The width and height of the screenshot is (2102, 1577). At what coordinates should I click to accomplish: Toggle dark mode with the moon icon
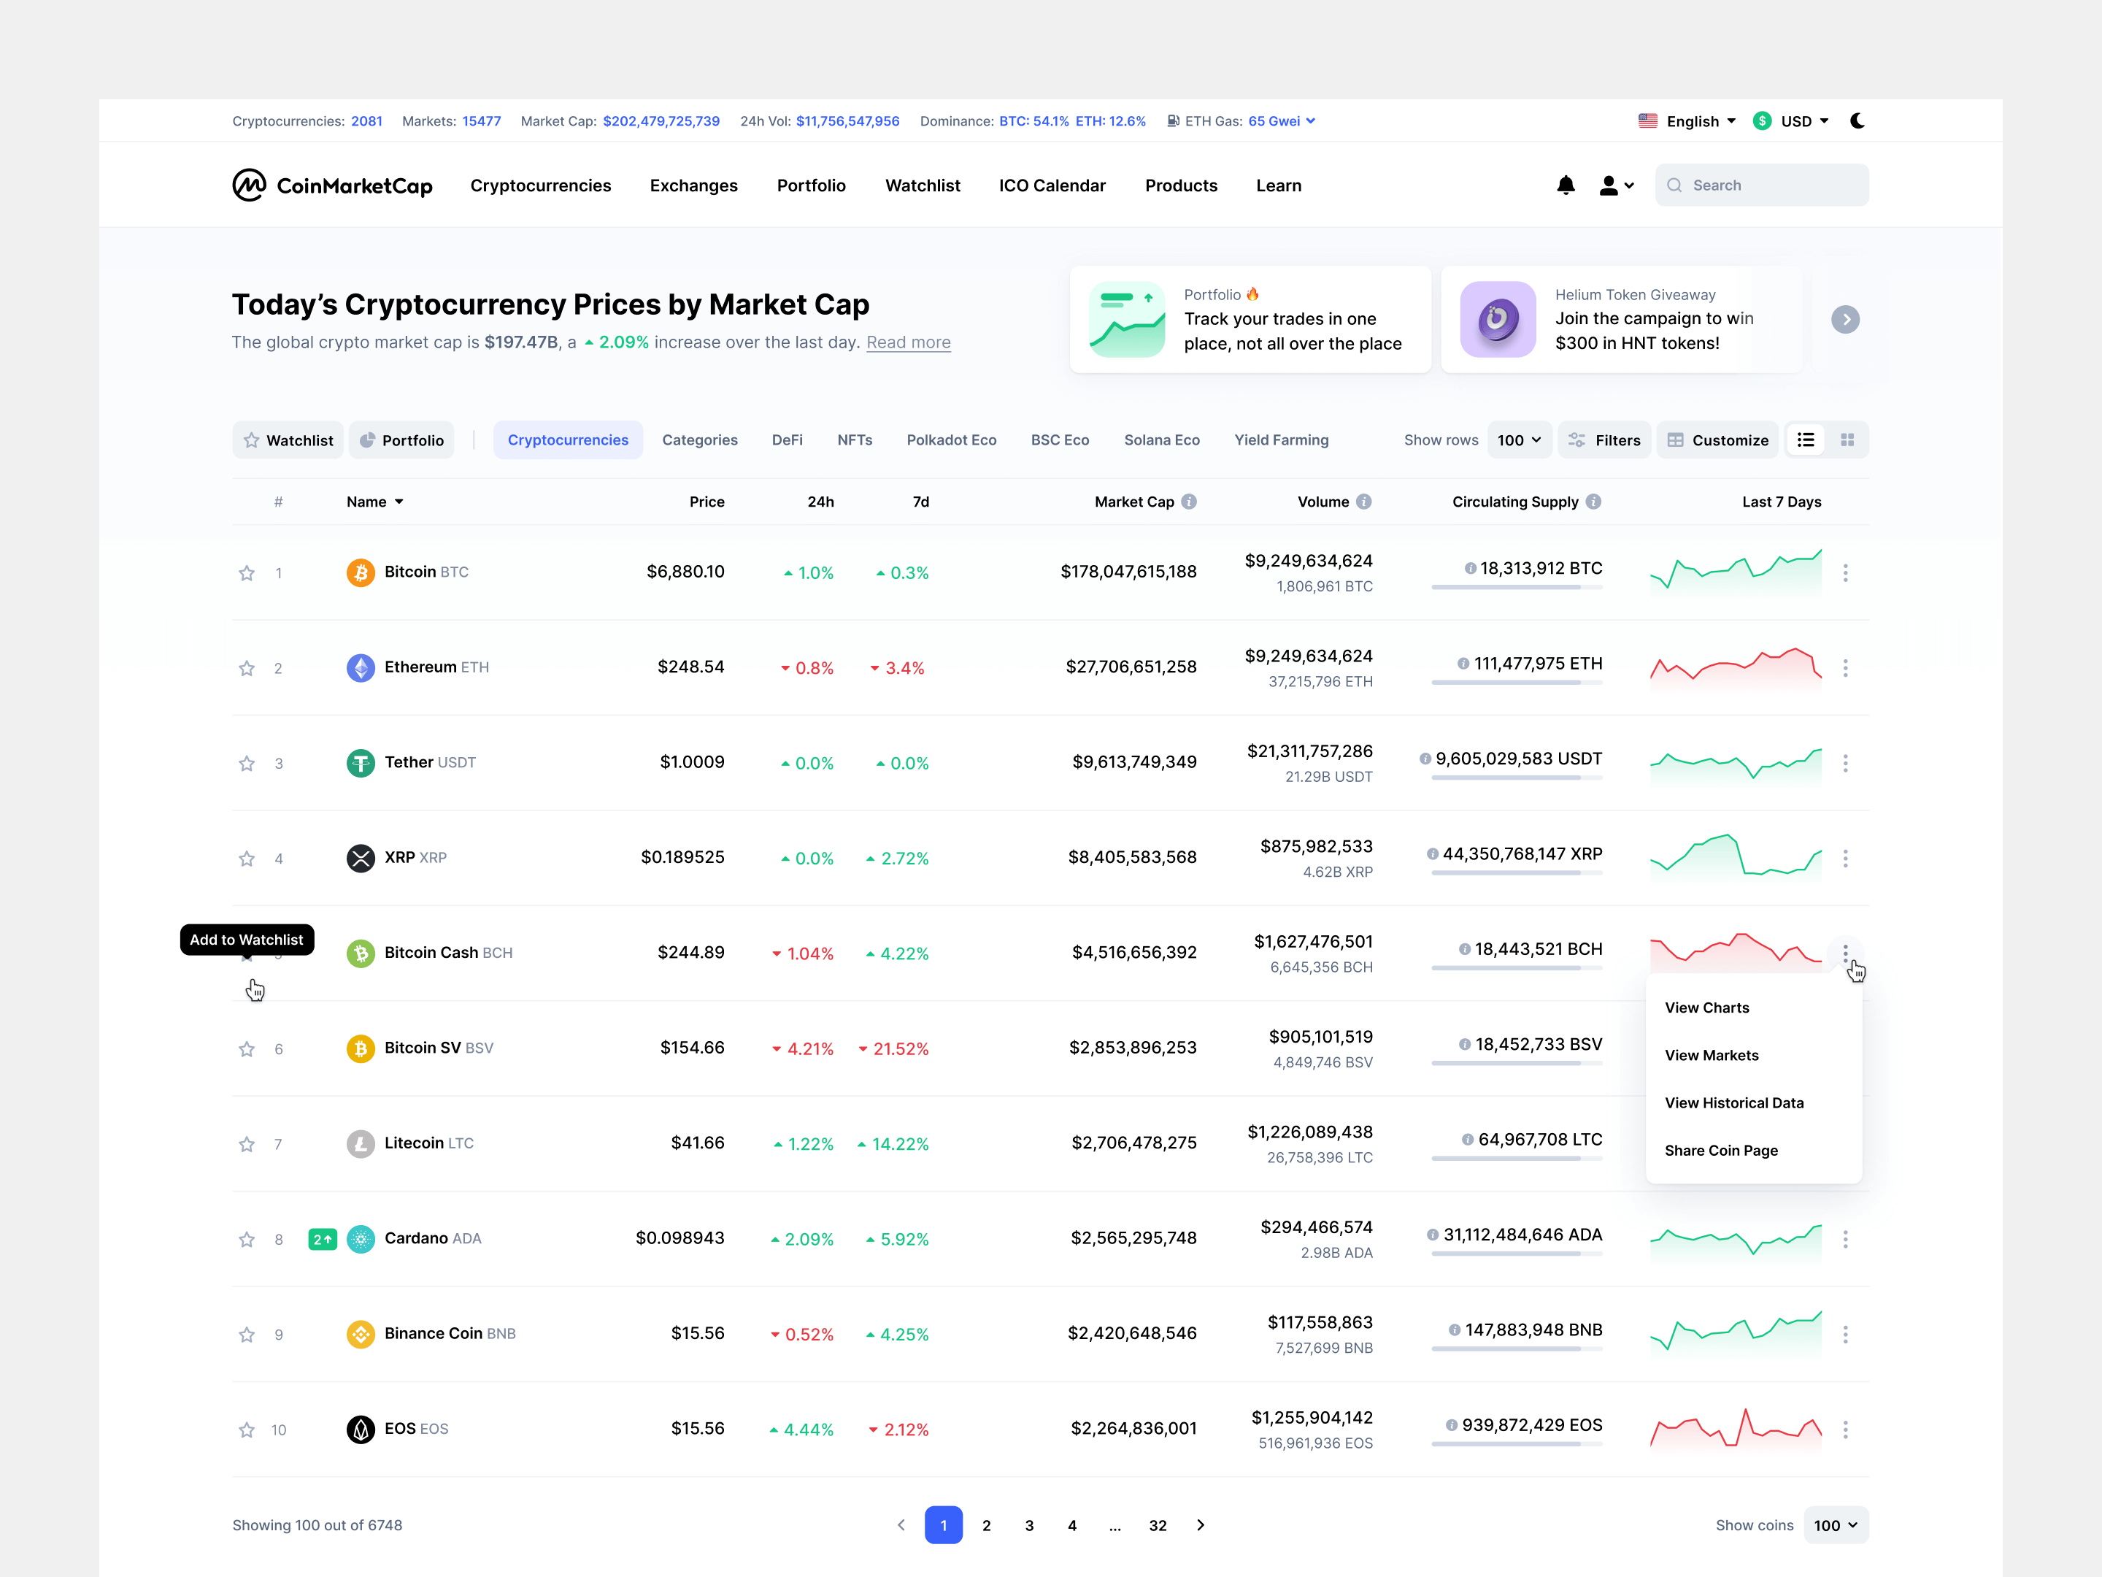(1859, 120)
